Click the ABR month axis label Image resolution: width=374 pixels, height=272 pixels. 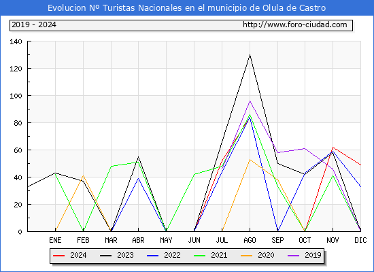point(138,240)
